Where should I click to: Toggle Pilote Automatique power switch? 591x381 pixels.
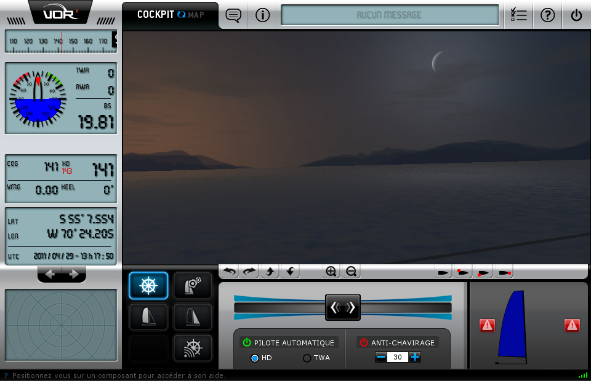(247, 342)
